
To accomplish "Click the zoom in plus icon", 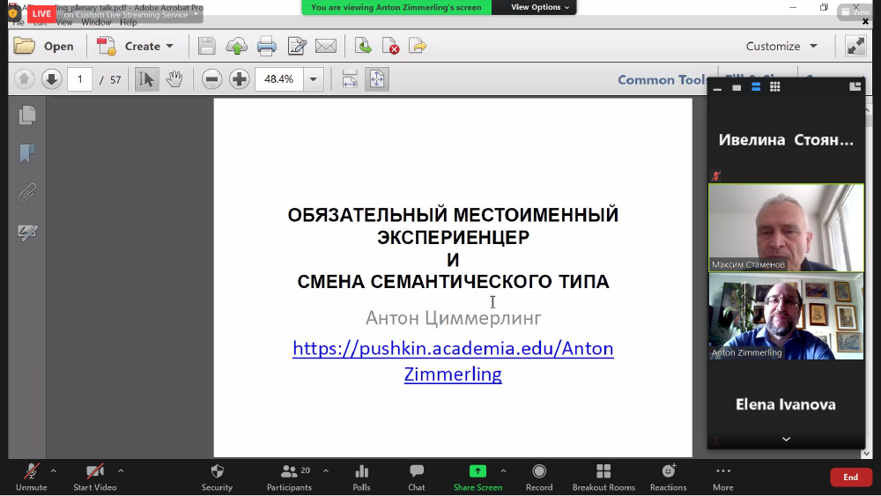I will point(240,79).
